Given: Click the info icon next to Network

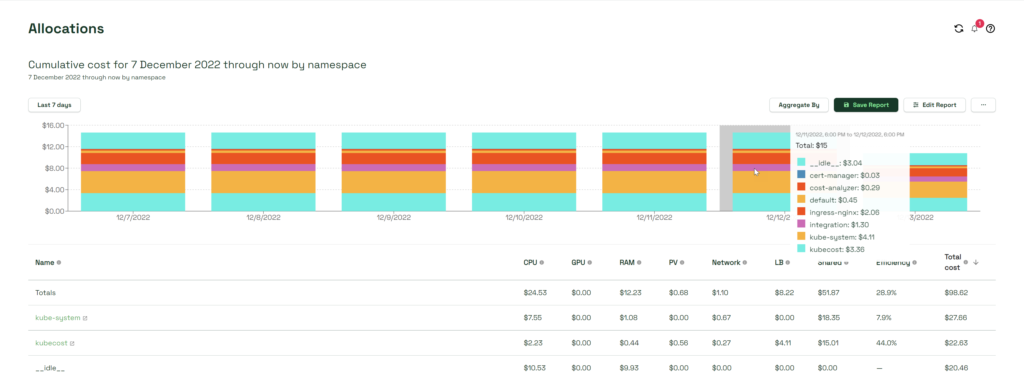Looking at the screenshot, I should [x=744, y=262].
